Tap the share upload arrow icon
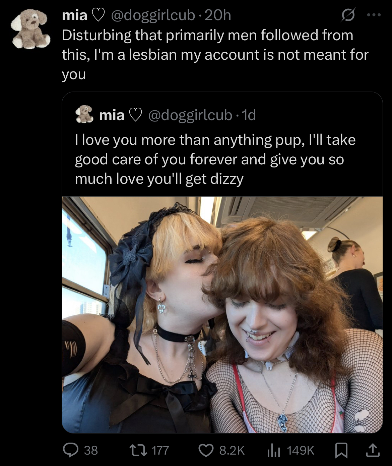The height and width of the screenshot is (466, 392). (x=373, y=450)
